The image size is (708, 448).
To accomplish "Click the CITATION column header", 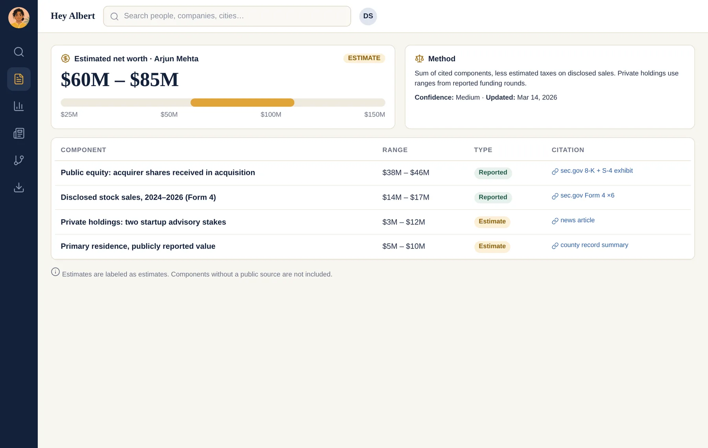I will point(568,150).
